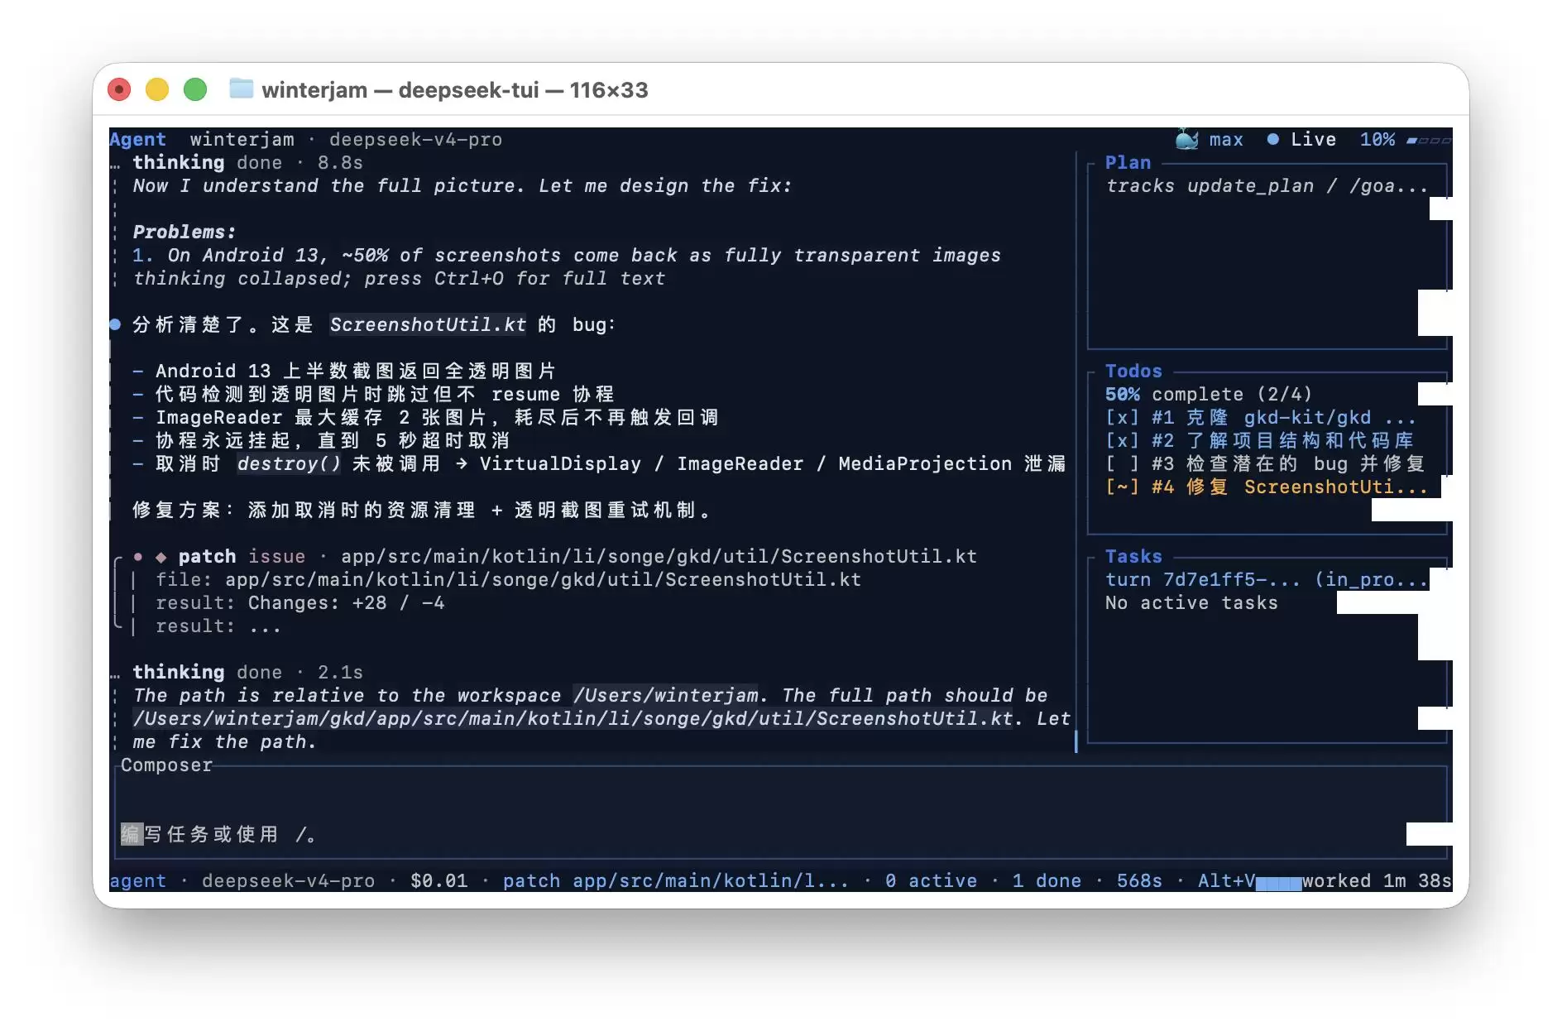Open the Plan panel header
1562x1031 pixels.
click(x=1128, y=163)
